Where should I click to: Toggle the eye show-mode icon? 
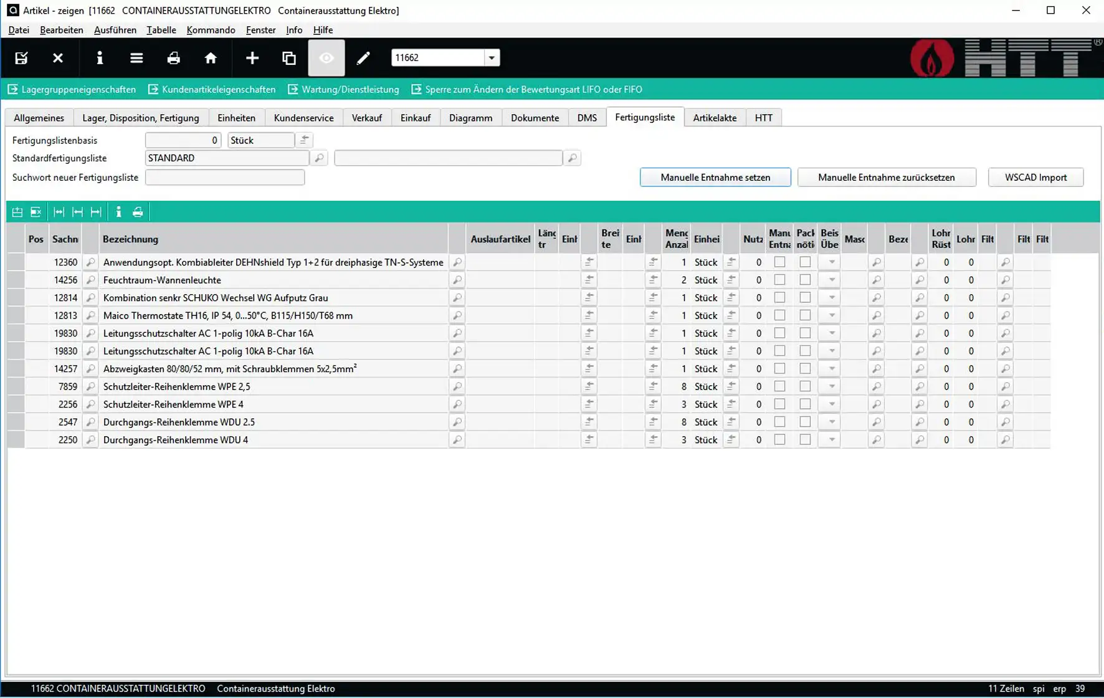click(326, 58)
